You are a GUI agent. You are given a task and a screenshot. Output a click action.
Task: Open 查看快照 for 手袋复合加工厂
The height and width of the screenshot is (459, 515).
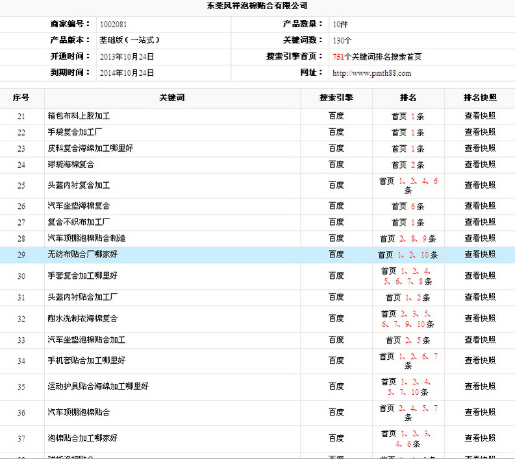point(480,132)
